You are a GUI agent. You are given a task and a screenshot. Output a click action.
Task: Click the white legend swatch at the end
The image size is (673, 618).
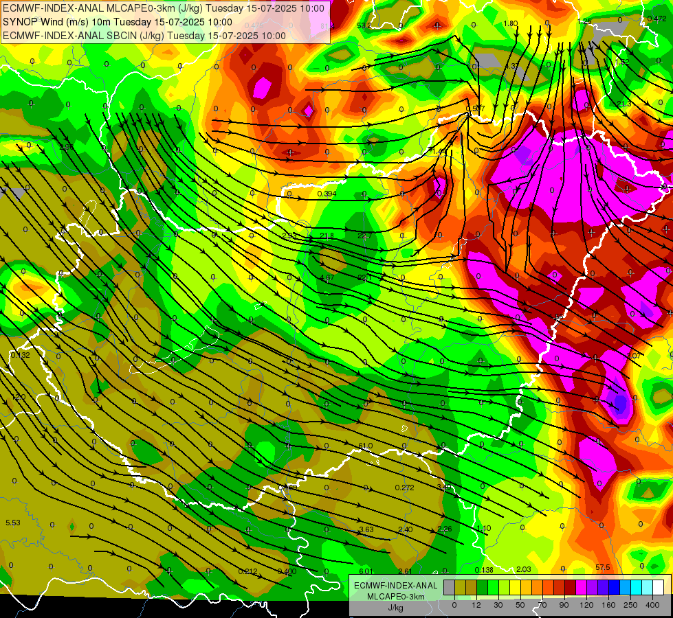click(x=659, y=587)
